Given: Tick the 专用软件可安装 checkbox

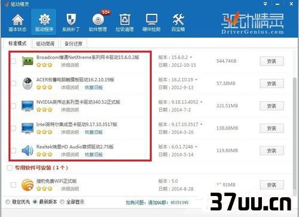Looking at the screenshot, I should coord(10,168).
